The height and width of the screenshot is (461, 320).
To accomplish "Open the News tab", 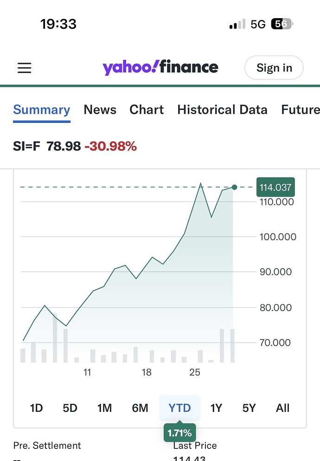I will [x=100, y=110].
